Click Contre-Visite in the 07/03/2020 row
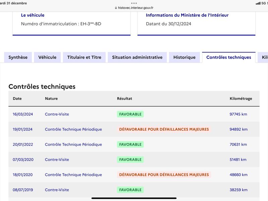 tap(57, 160)
